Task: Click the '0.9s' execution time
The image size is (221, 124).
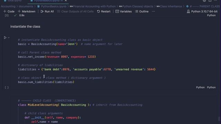Action: coord(22,15)
